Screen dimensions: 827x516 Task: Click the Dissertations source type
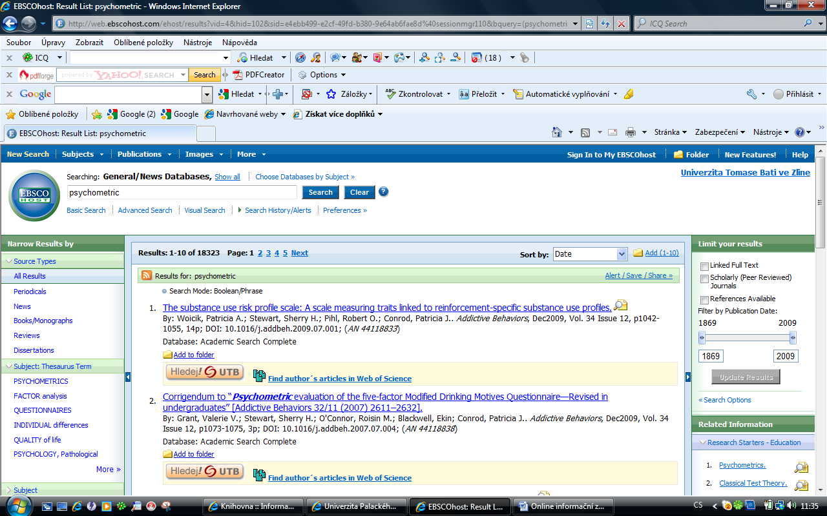click(34, 350)
